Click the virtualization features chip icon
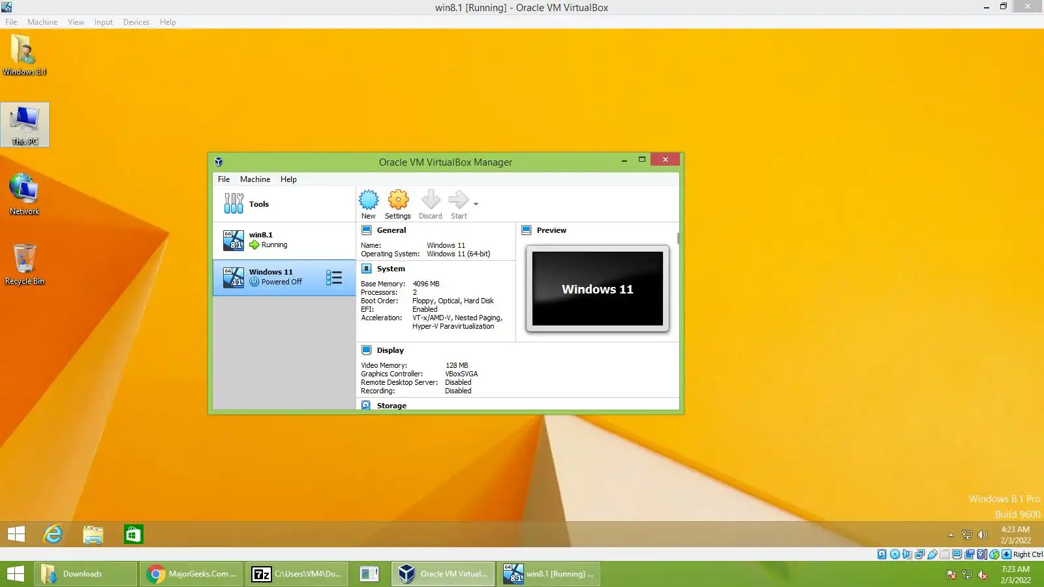The width and height of the screenshot is (1044, 587). click(982, 554)
